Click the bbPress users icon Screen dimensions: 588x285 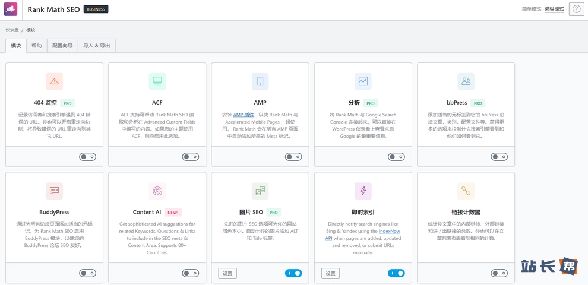466,81
